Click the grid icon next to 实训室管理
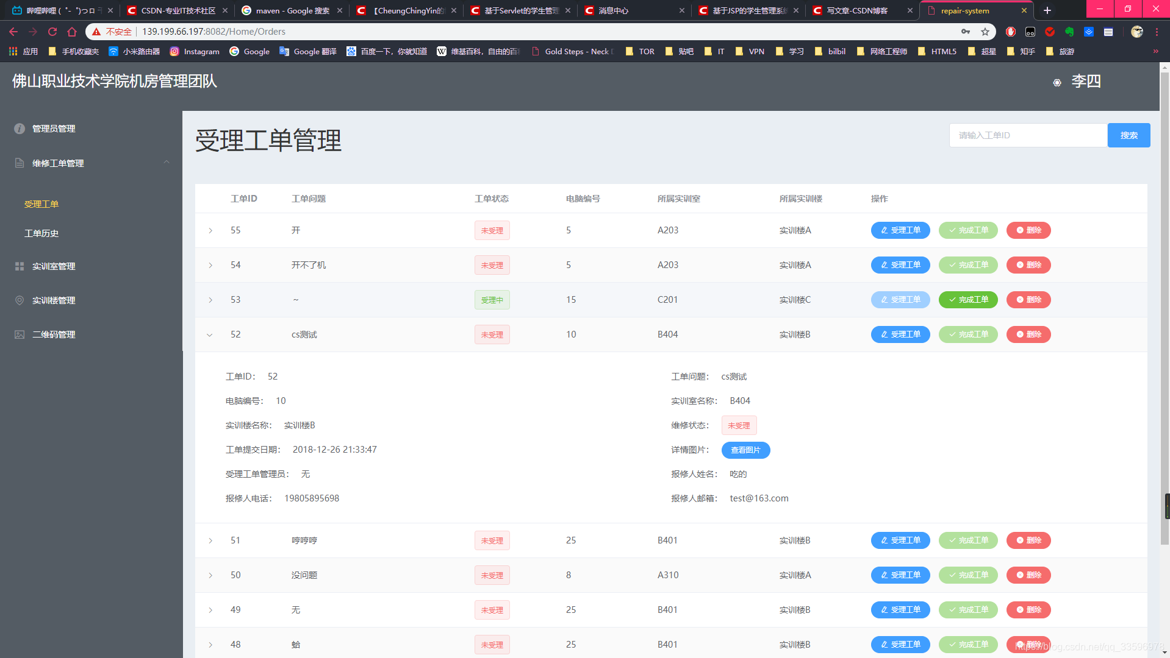 coord(19,266)
